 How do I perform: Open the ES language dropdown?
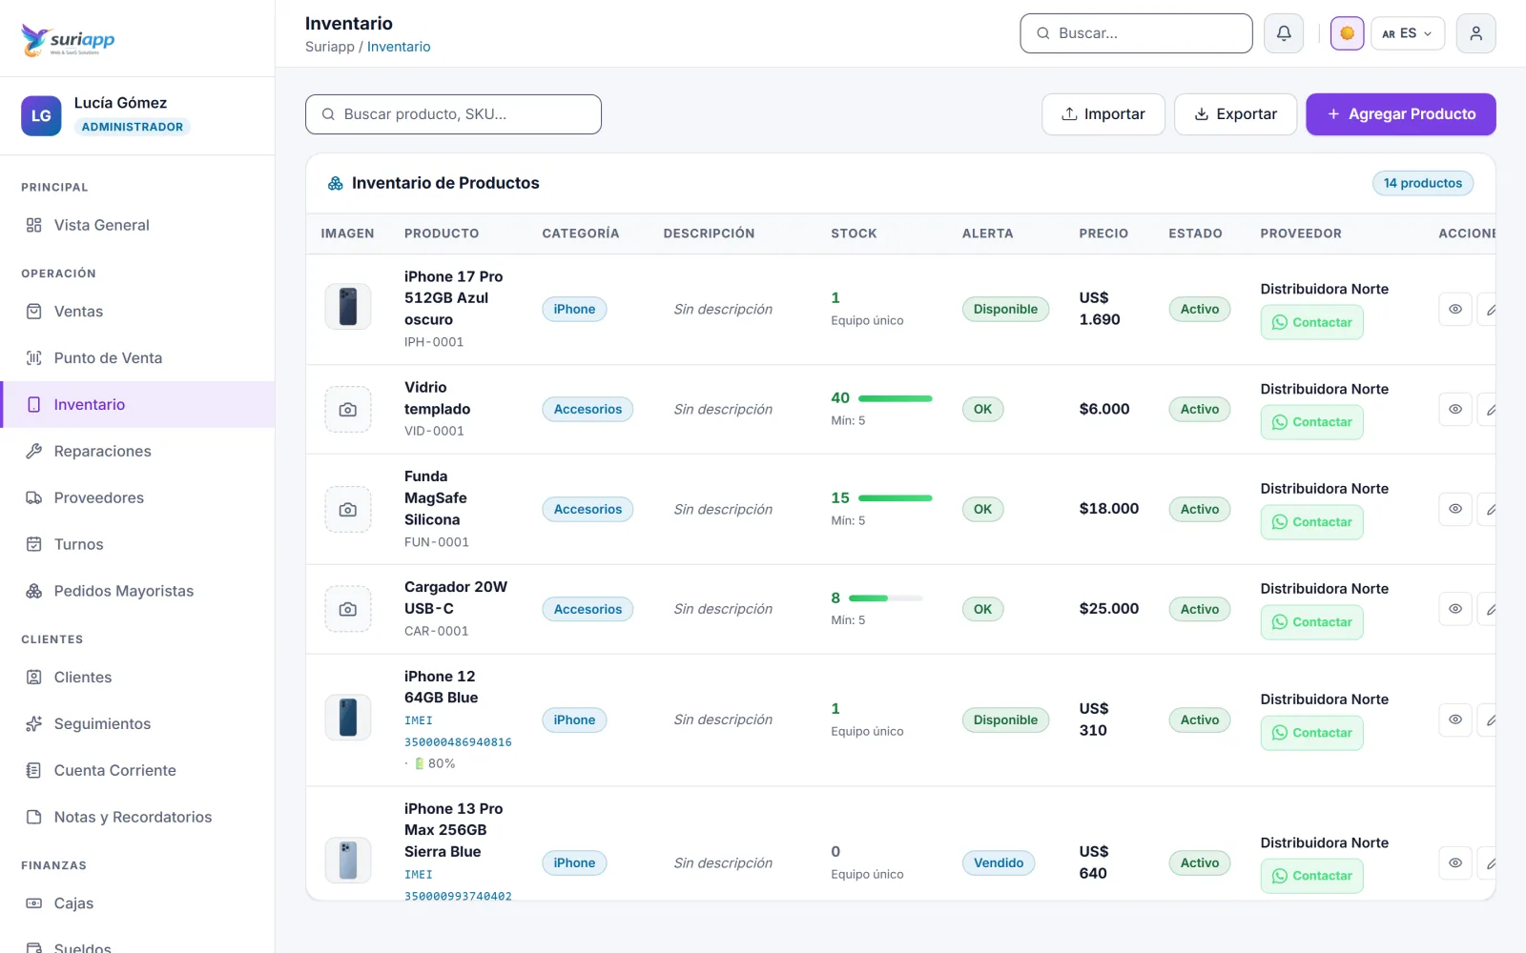(1407, 33)
